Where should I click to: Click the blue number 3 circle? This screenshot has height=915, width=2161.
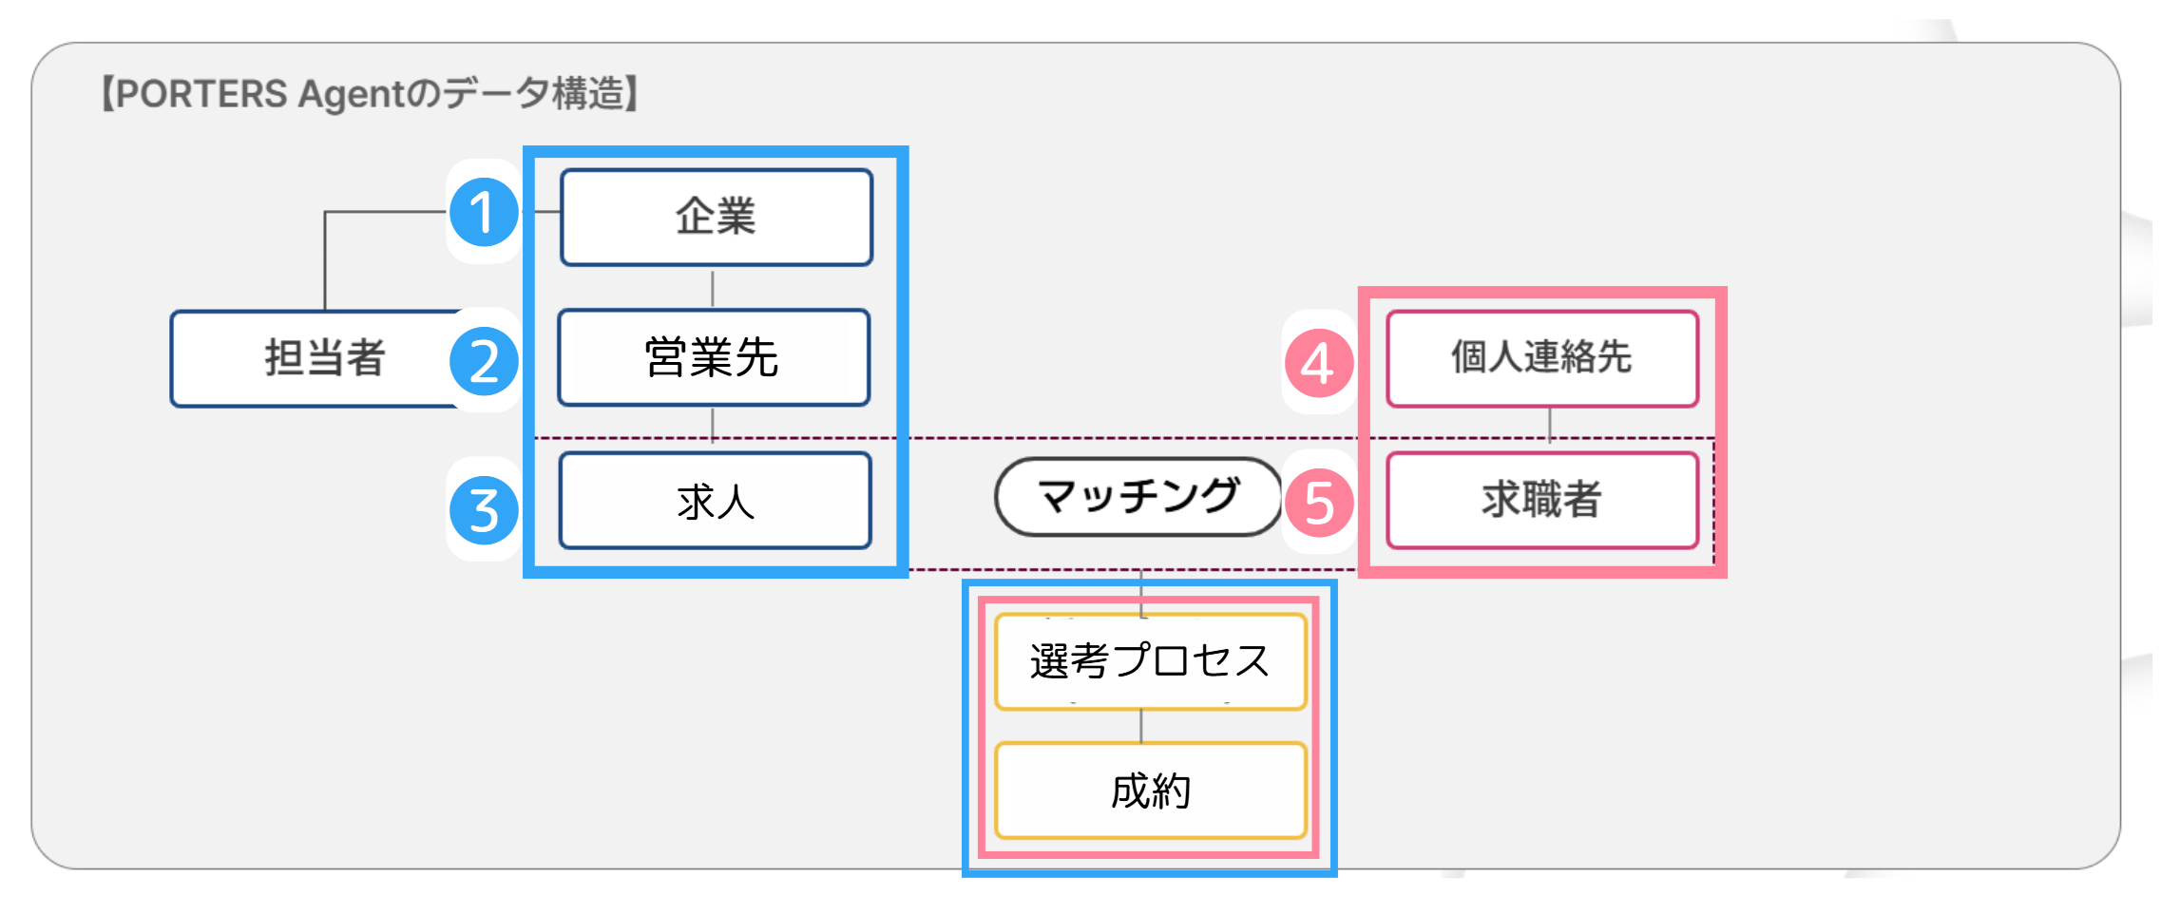tap(484, 510)
